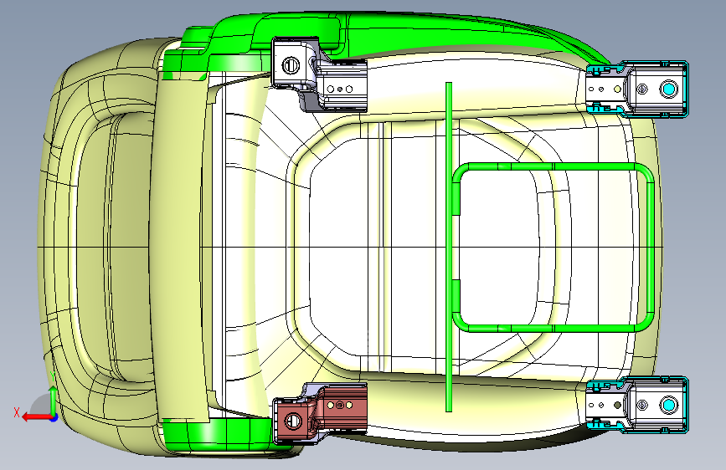Pick the round bolt hole in the brown bracket
Image resolution: width=726 pixels, height=470 pixels.
pos(292,421)
